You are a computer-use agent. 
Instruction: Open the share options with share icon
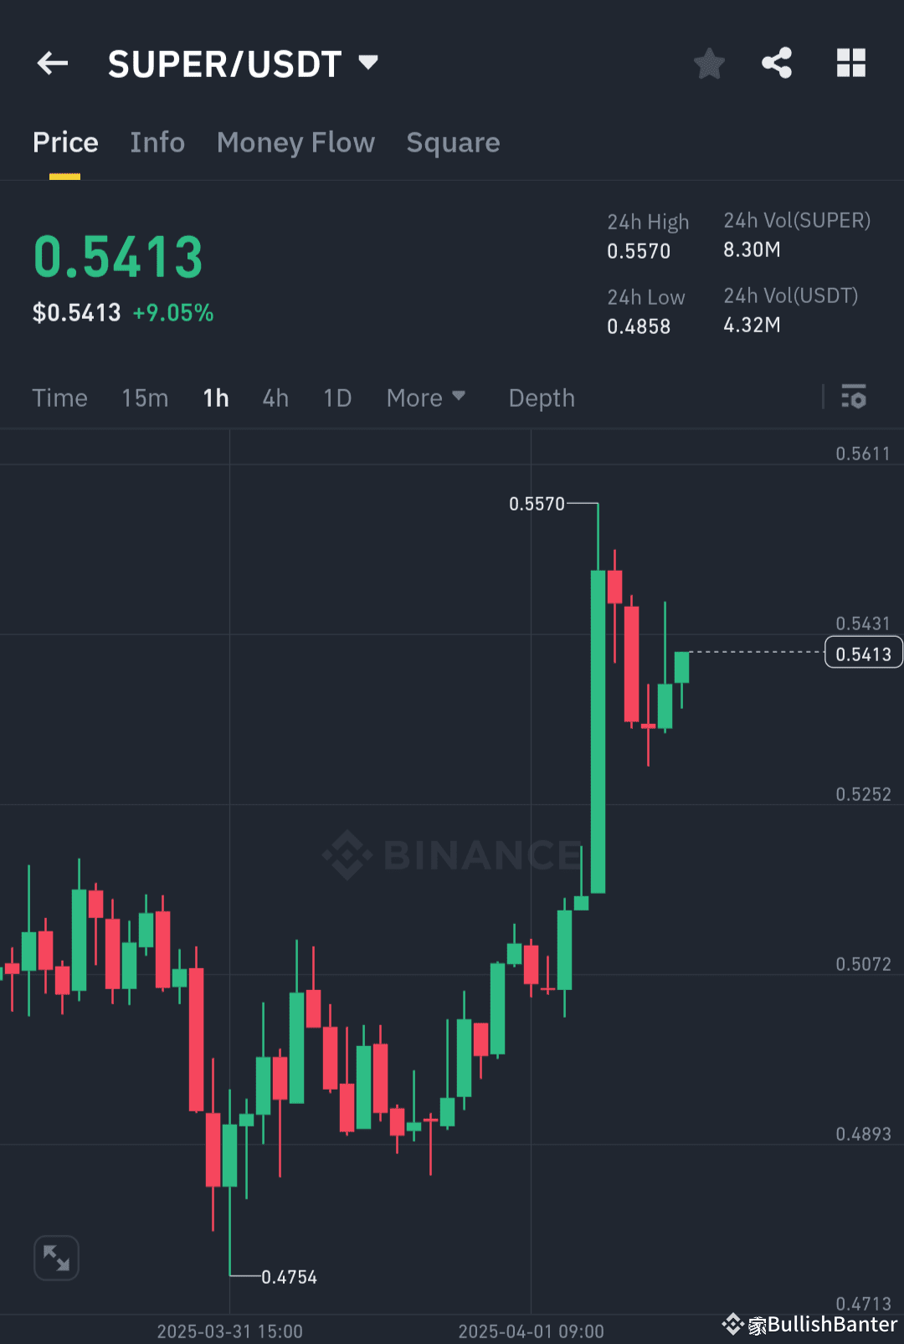point(777,63)
